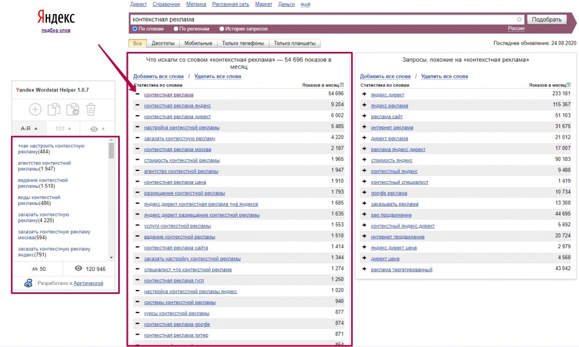Click the copy with frequencies icon in helper

(72, 109)
